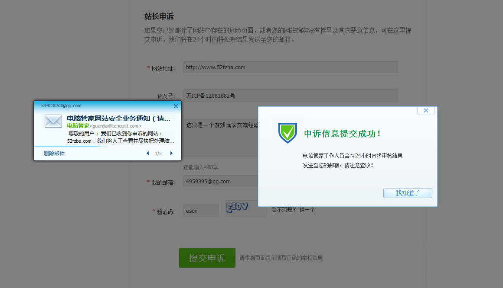503x288 pixels.
Task: Close the 申诉信息提交成功 dialog with X
Action: point(426,111)
